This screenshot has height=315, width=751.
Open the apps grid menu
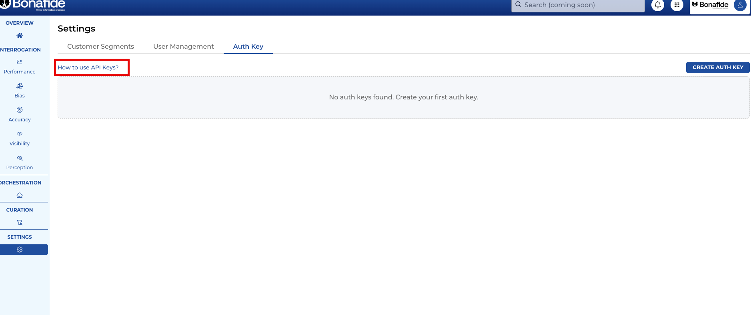click(x=677, y=5)
